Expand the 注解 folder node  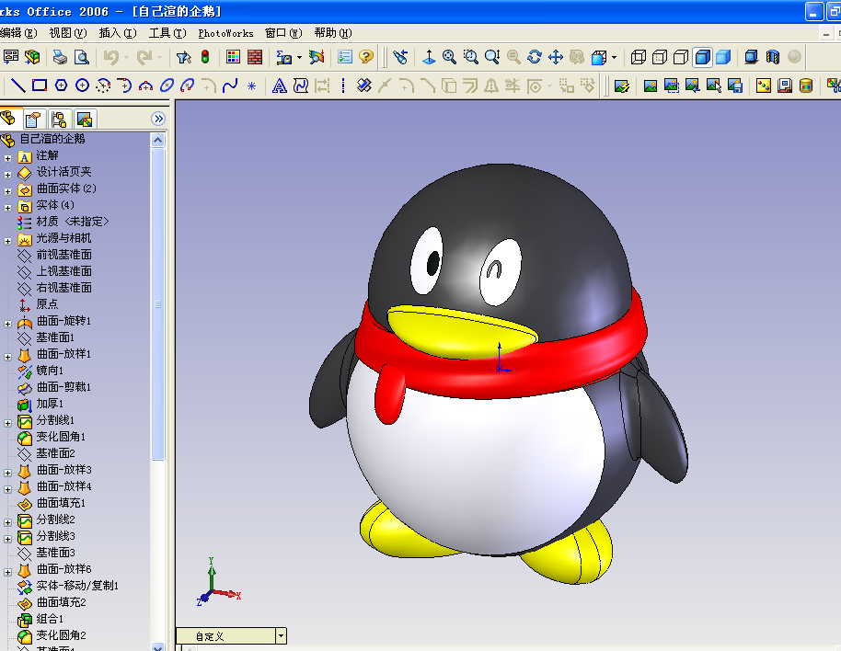(7, 157)
